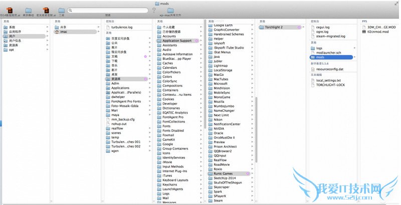Open the 南京移动 folder in the toolbar

[x=28, y=11]
